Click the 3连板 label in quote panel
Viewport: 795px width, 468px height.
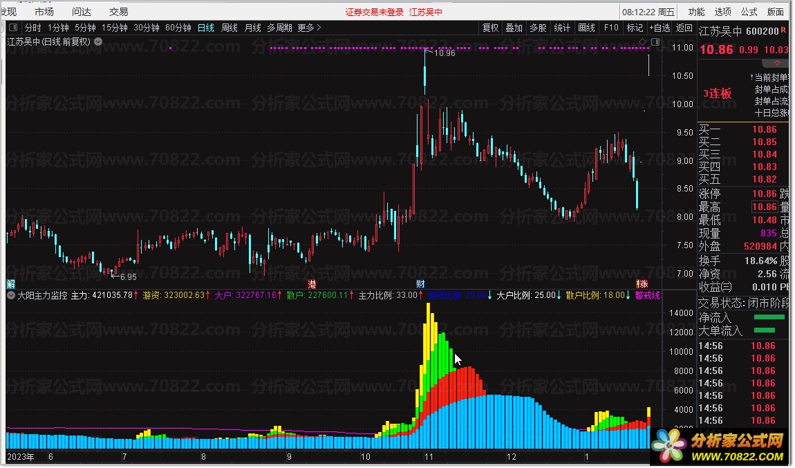pos(717,93)
